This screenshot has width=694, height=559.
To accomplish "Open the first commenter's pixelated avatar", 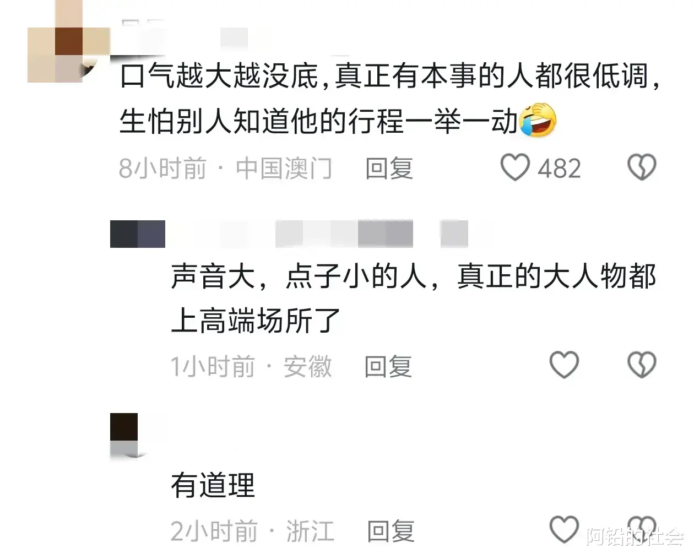I will (69, 41).
